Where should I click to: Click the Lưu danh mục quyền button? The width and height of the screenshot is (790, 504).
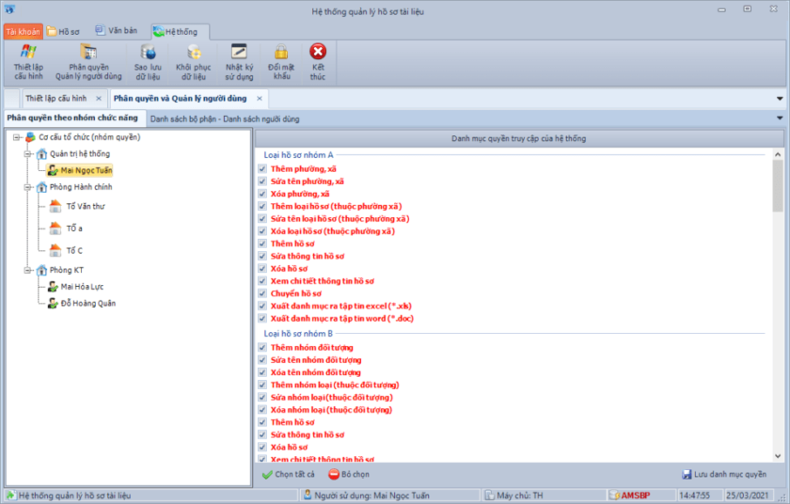click(x=724, y=475)
